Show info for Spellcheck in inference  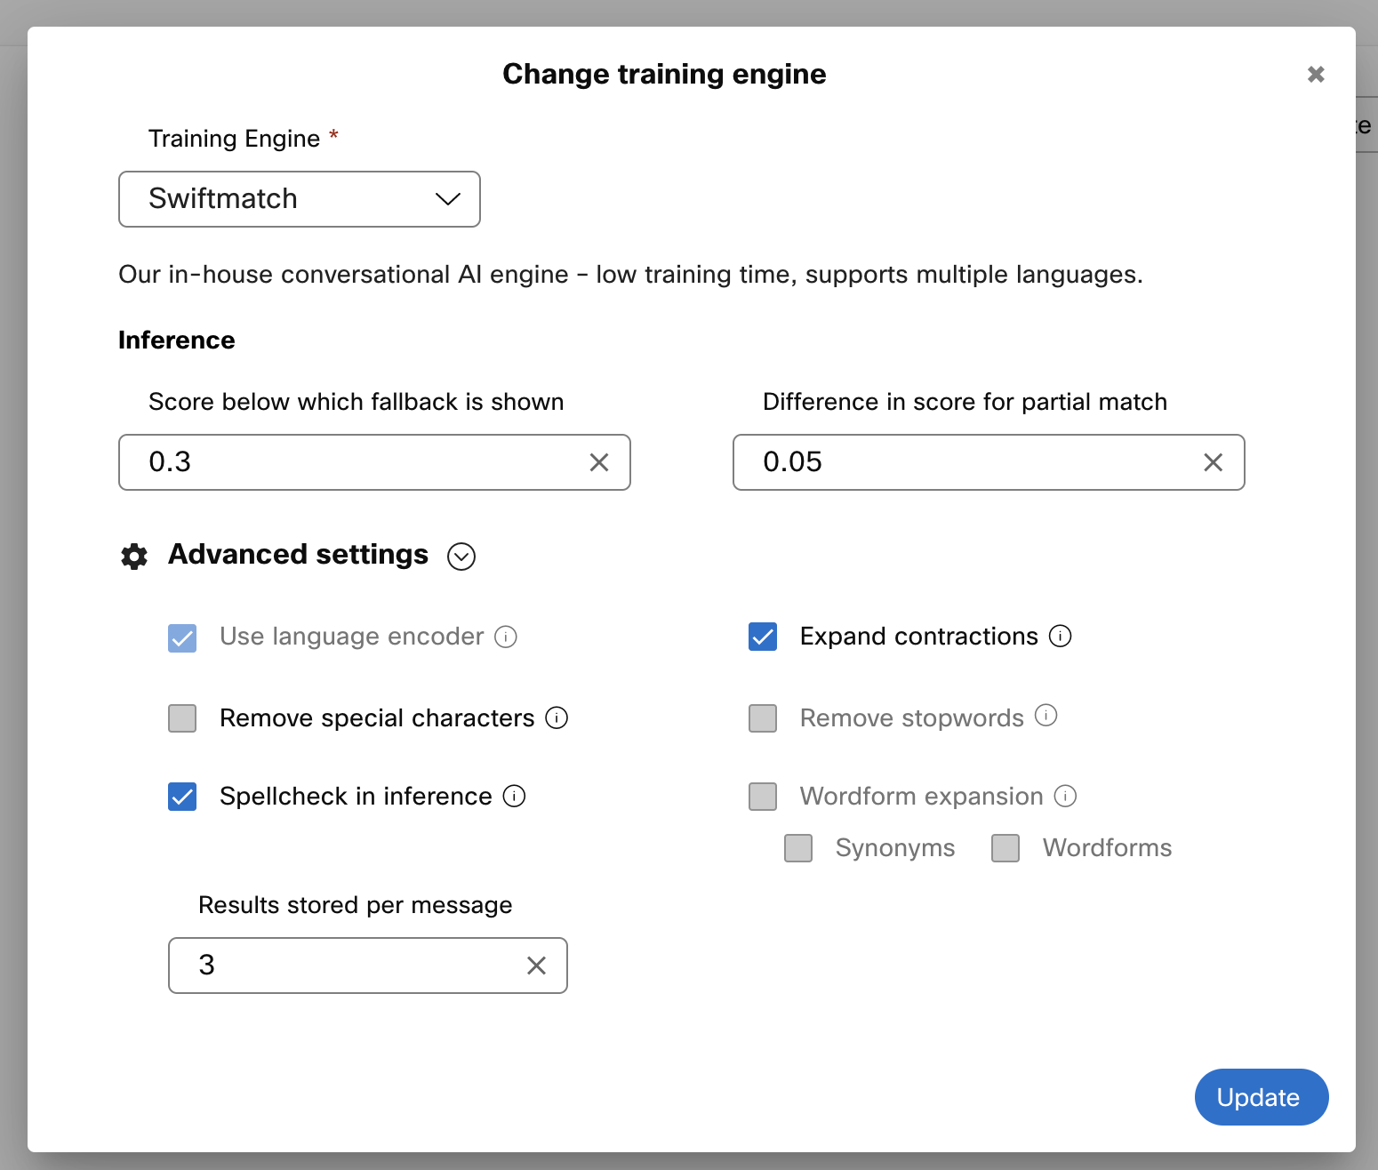514,796
